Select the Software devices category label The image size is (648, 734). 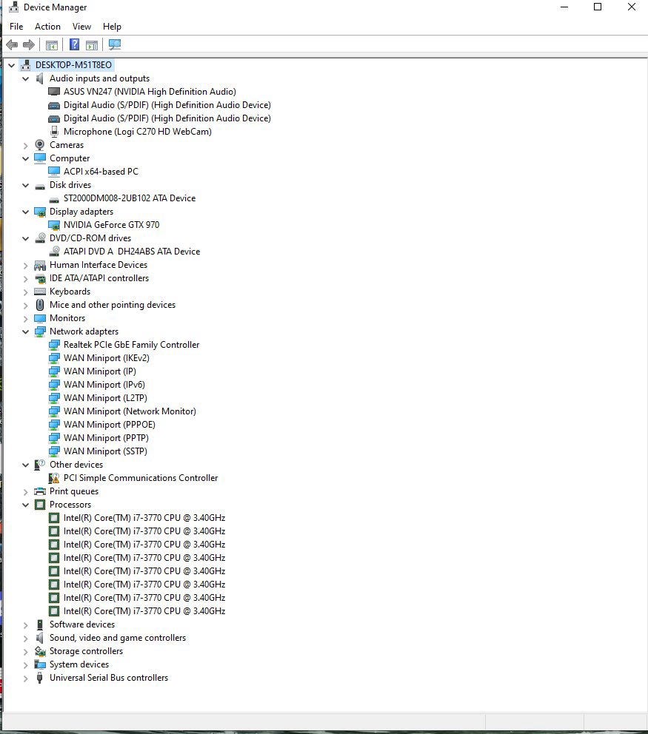[x=82, y=624]
